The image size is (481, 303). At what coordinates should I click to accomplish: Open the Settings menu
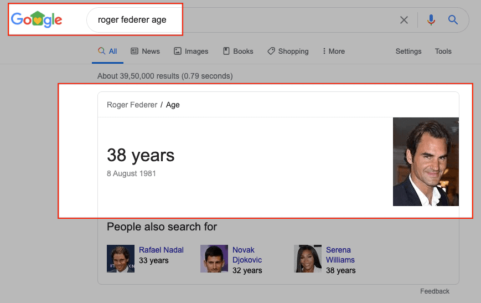point(408,51)
